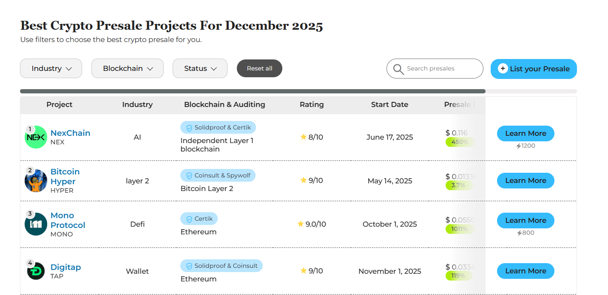Click the Bitcoin Hyper avatar icon
Screen dimensions: 608x295
tap(36, 180)
